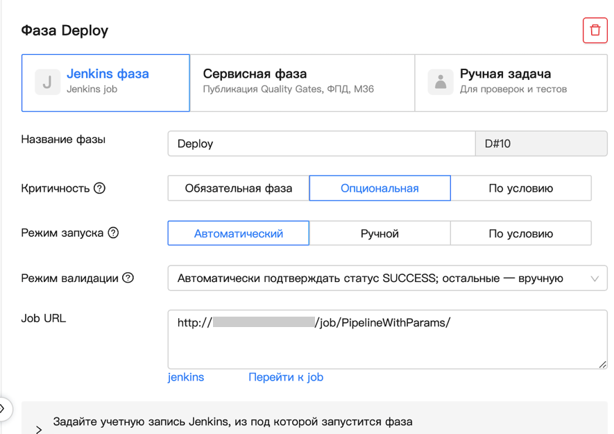
Task: Click the help icon next to Режим запуска
Action: click(113, 233)
